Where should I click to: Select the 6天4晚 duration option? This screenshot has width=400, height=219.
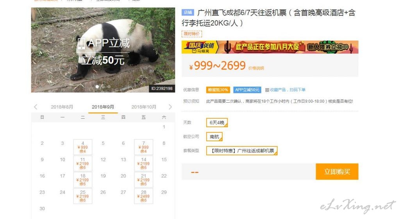click(x=217, y=123)
